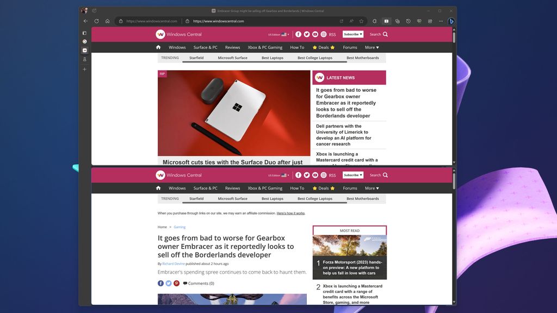Image resolution: width=557 pixels, height=313 pixels.
Task: Select the Reviews navigation item
Action: tap(232, 47)
